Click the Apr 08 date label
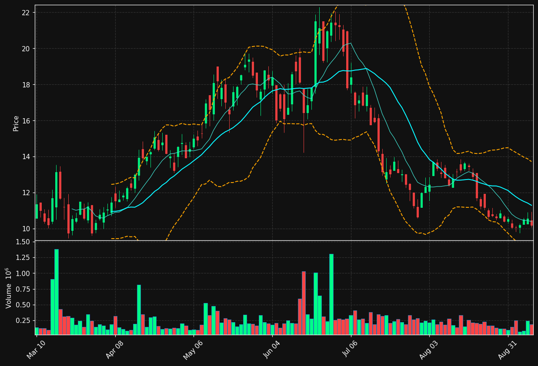The width and height of the screenshot is (538, 366). [115, 350]
